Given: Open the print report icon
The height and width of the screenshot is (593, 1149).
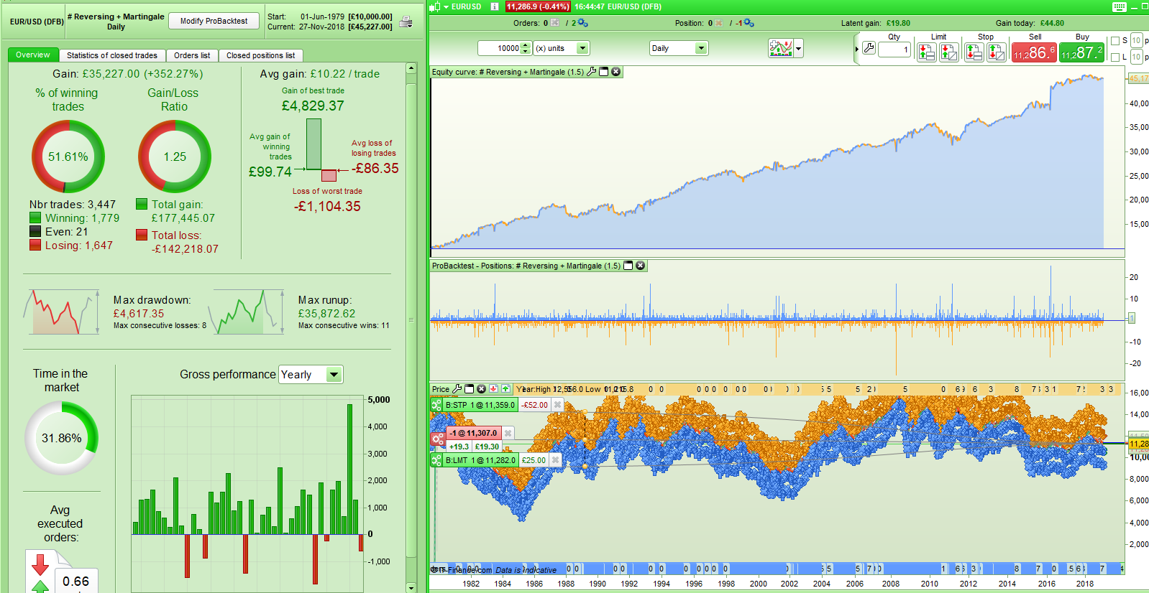Looking at the screenshot, I should point(406,22).
